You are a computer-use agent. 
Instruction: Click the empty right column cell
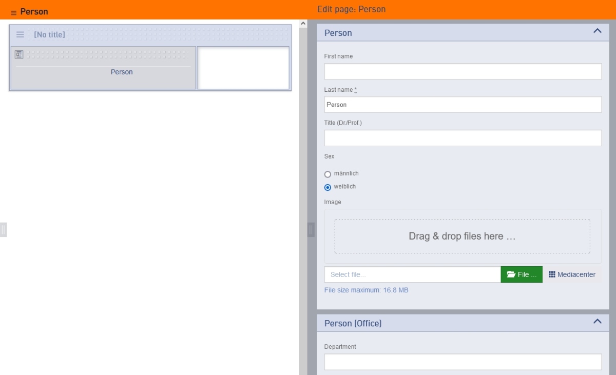tap(243, 68)
